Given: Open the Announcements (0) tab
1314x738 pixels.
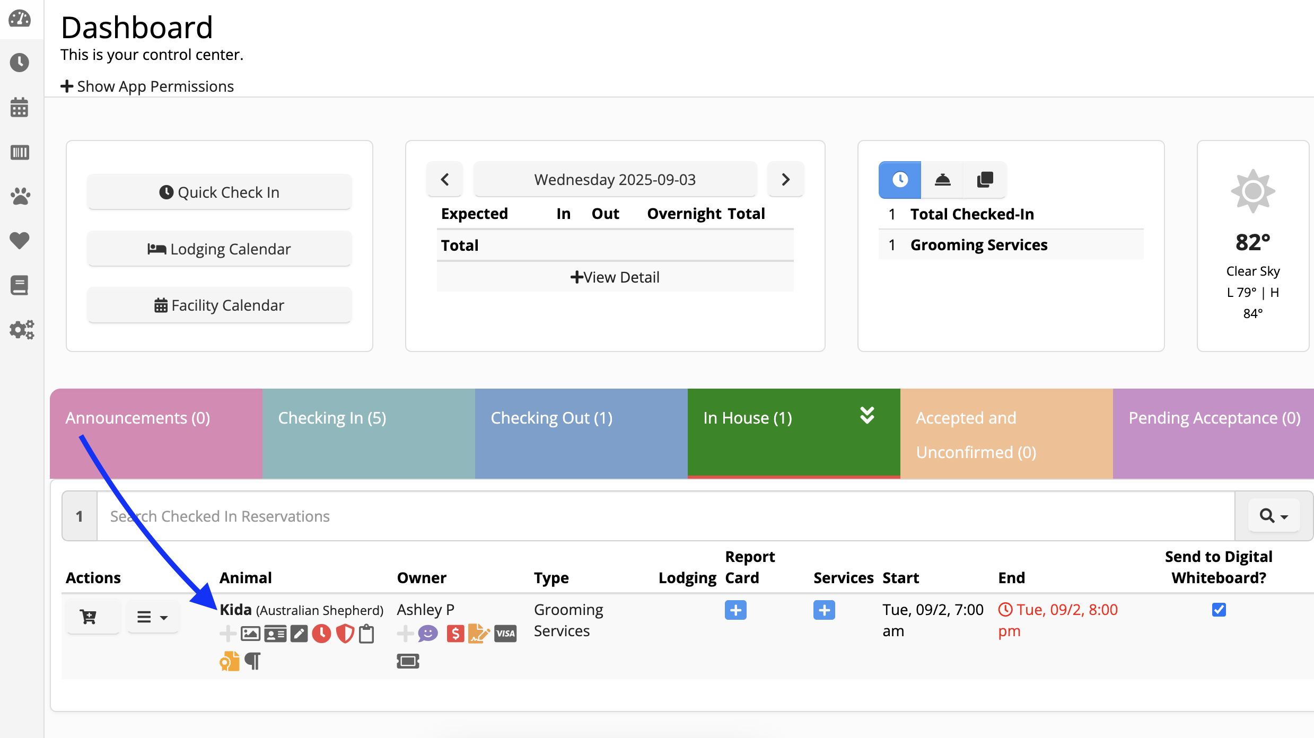Looking at the screenshot, I should [x=156, y=433].
